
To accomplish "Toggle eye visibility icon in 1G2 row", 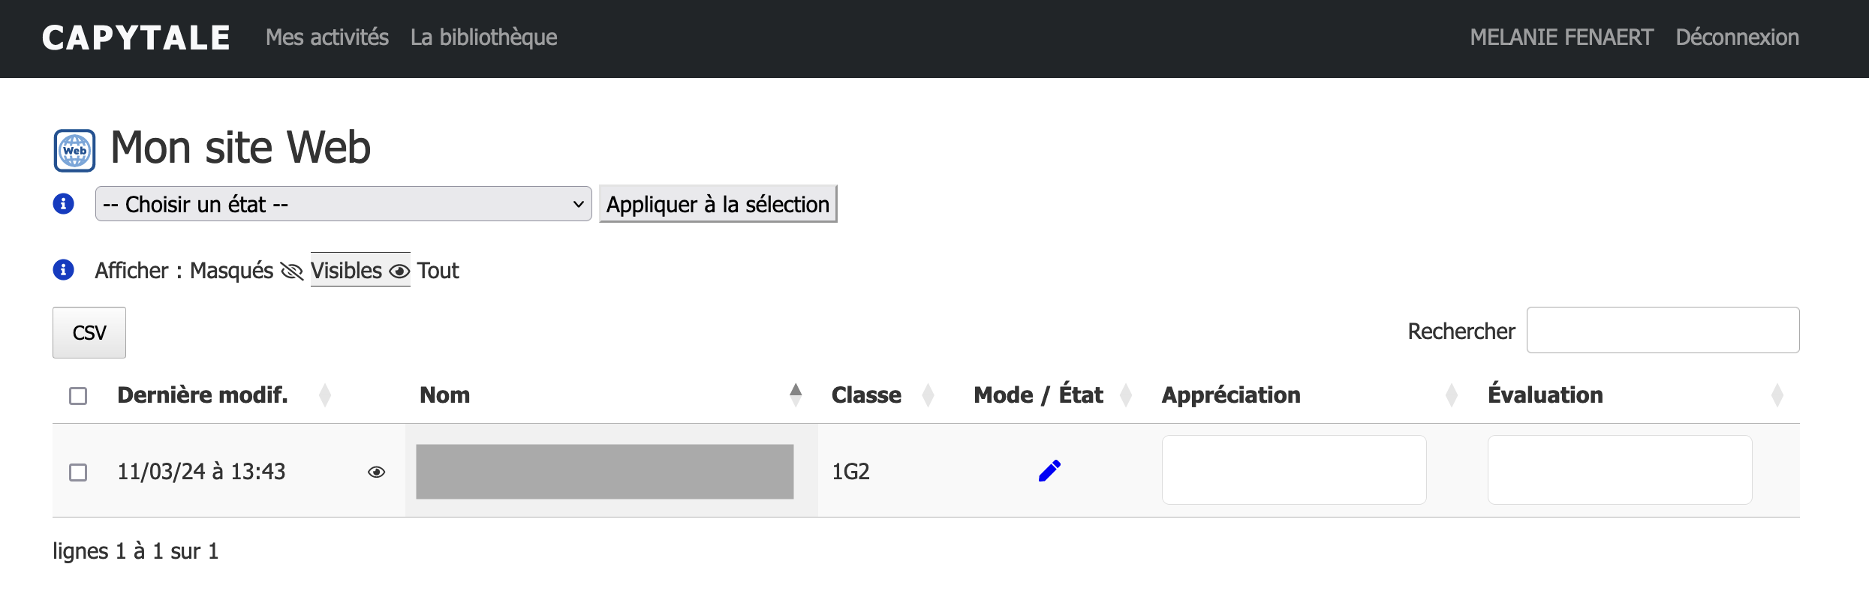I will click(376, 472).
